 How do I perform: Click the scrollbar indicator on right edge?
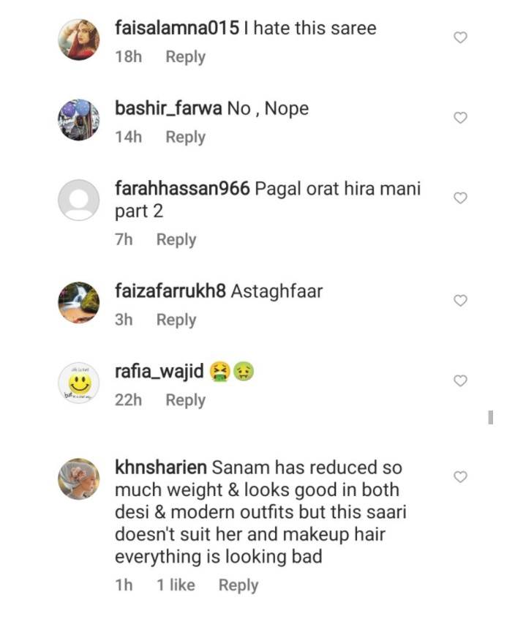(491, 417)
